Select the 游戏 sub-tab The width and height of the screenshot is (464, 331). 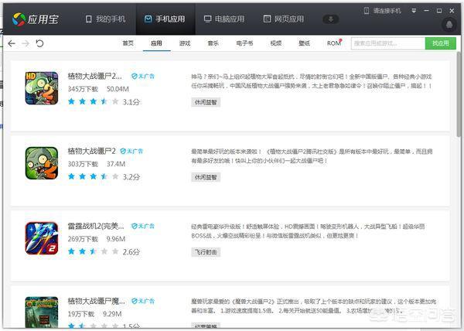[x=185, y=43]
